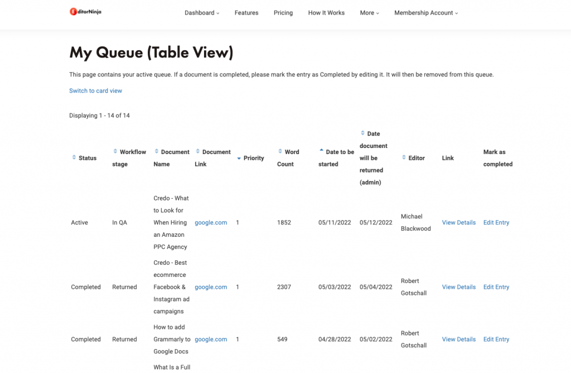The image size is (571, 373).
Task: Open the Dashboard dropdown menu
Action: click(x=202, y=13)
